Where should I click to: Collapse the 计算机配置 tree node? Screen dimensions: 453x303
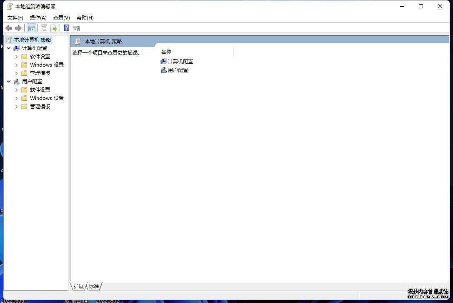(9, 48)
